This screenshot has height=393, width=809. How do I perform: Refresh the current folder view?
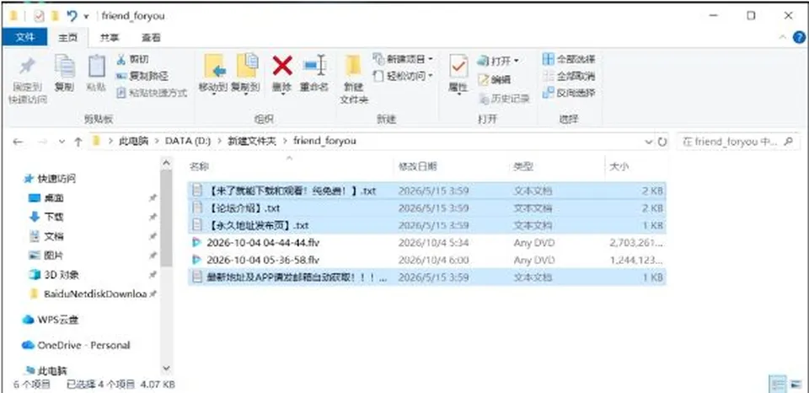662,142
